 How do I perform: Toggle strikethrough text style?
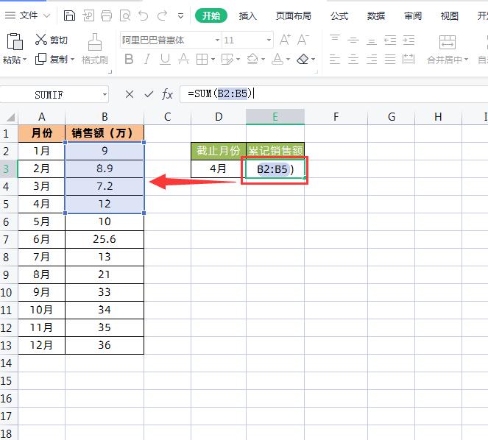pos(183,59)
